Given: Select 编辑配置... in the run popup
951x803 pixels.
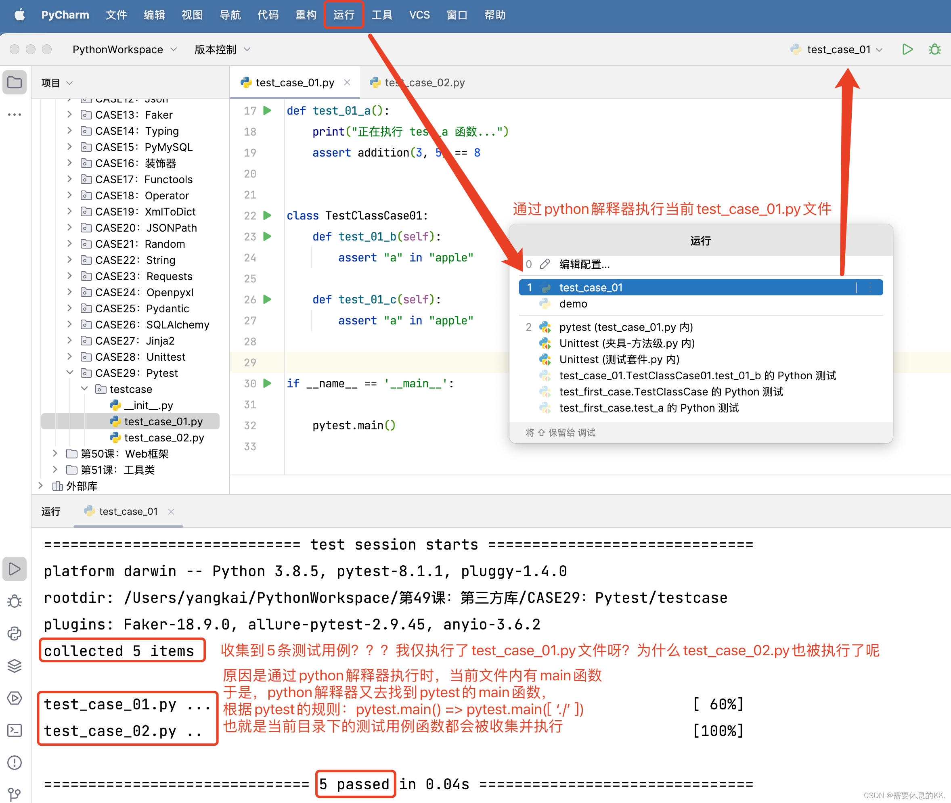Looking at the screenshot, I should [584, 264].
